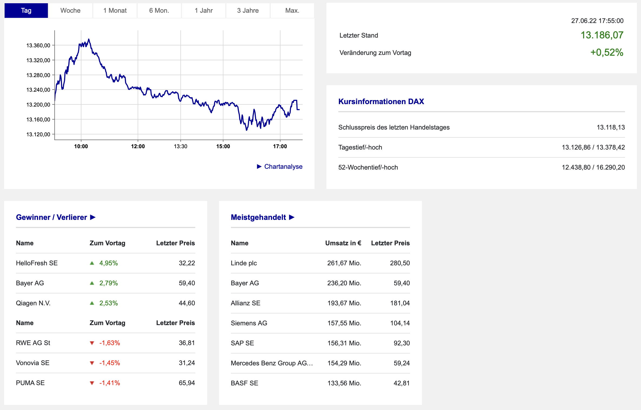Viewport: 641px width, 410px height.
Task: Click the triangle icon before Chartanalyse
Action: [259, 166]
